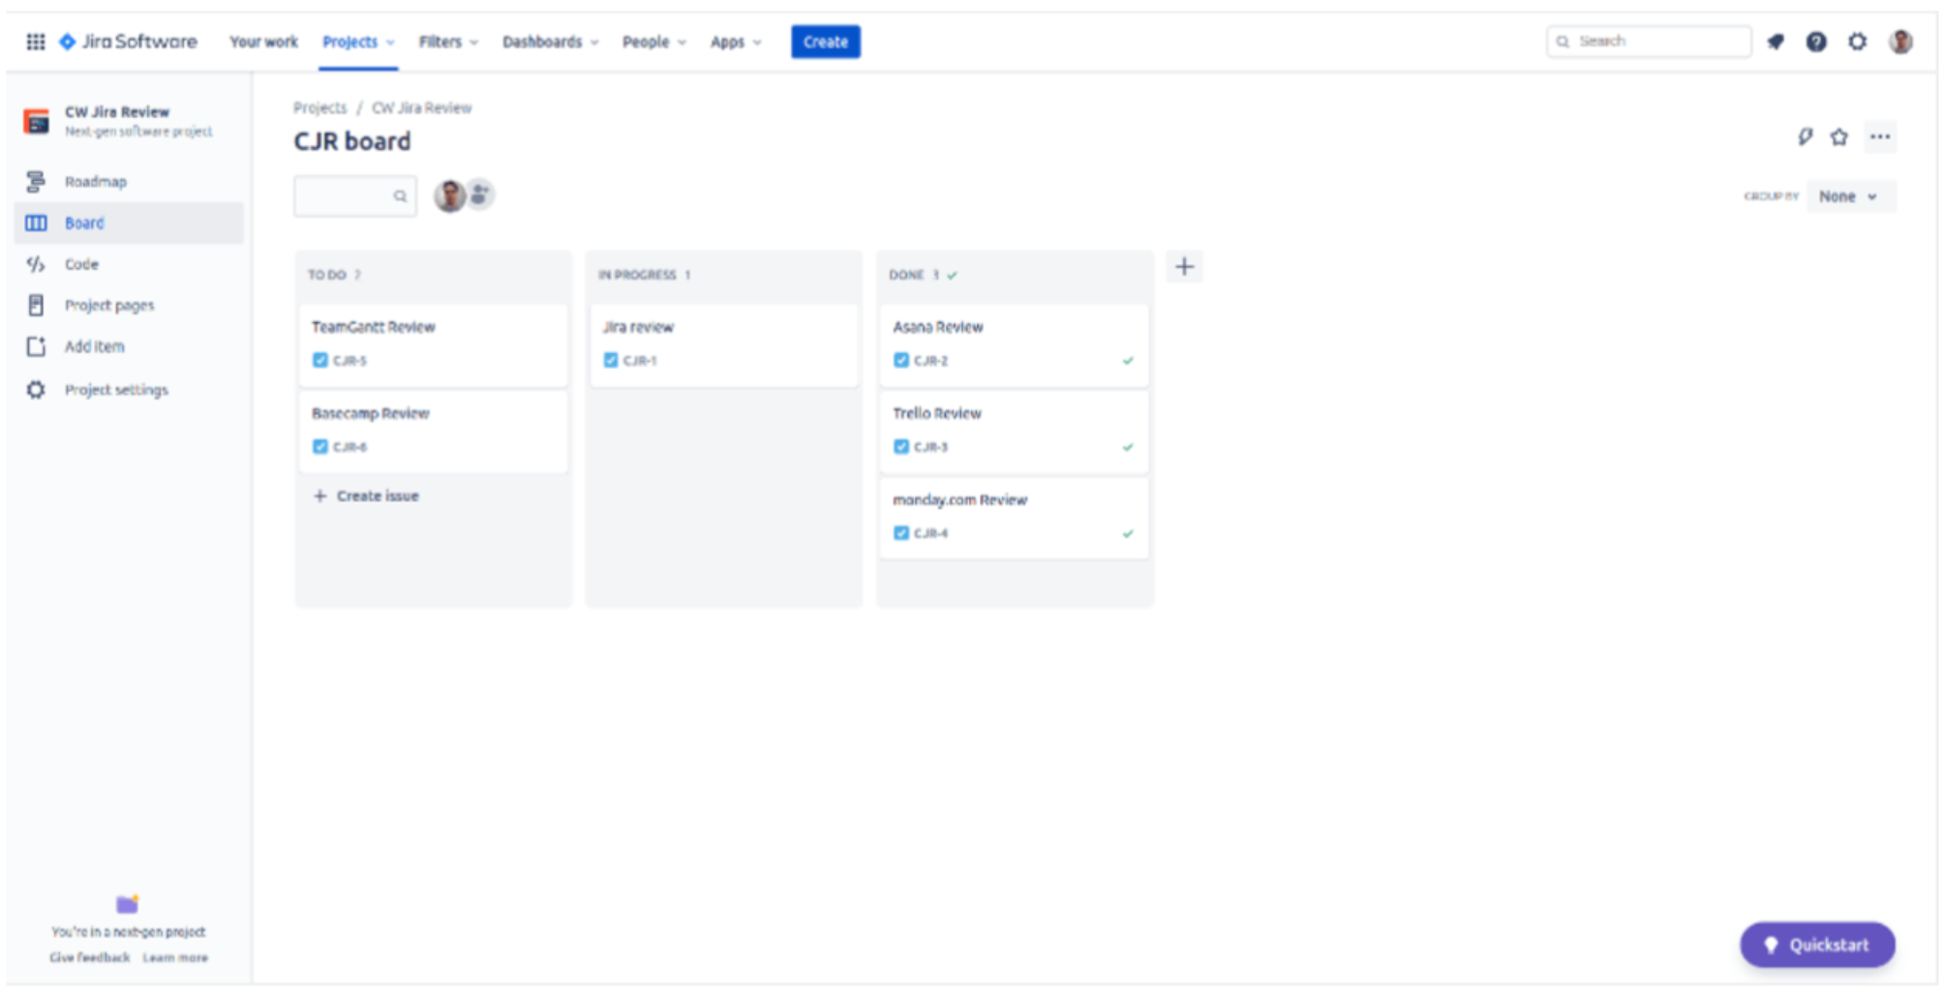Click the add people avatar icon
Screen dimensions: 1942x989
coord(480,195)
